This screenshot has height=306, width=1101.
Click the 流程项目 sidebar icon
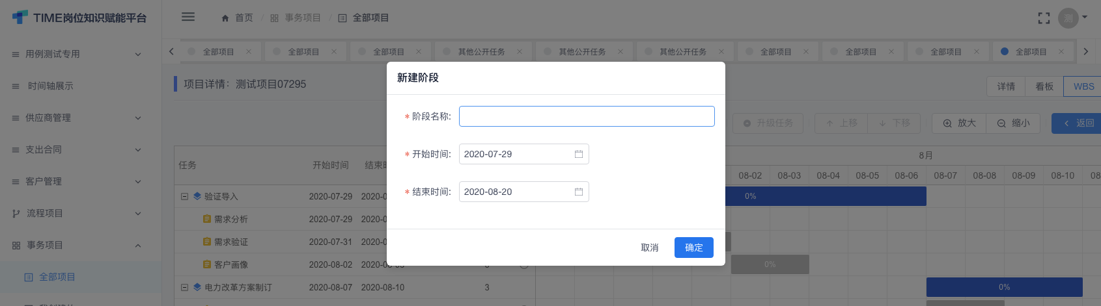(x=16, y=213)
